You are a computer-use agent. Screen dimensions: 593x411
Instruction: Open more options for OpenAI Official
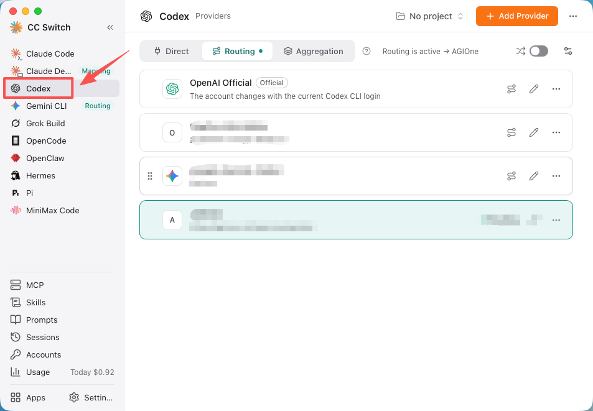coord(556,89)
